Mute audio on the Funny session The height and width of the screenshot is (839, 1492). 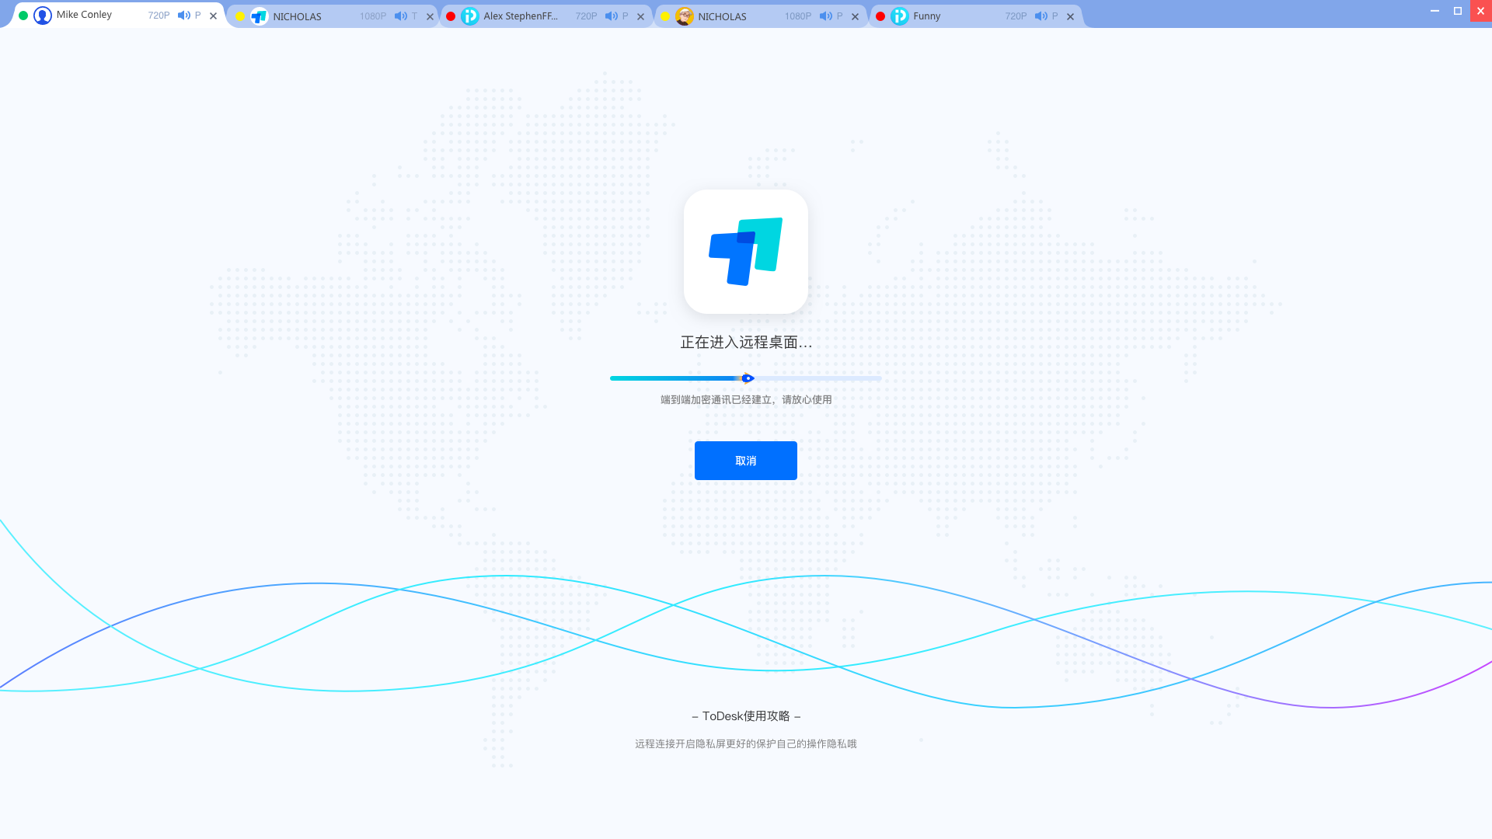(x=1041, y=16)
